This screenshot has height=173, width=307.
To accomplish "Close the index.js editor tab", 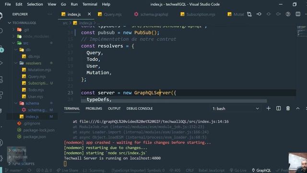I will (89, 14).
